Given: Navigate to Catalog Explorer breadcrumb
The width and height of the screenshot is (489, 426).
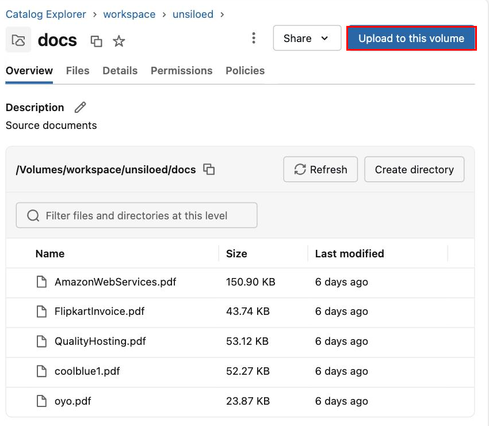Looking at the screenshot, I should (x=45, y=14).
